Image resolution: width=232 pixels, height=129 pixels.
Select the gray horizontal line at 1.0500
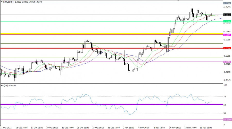(103, 3)
